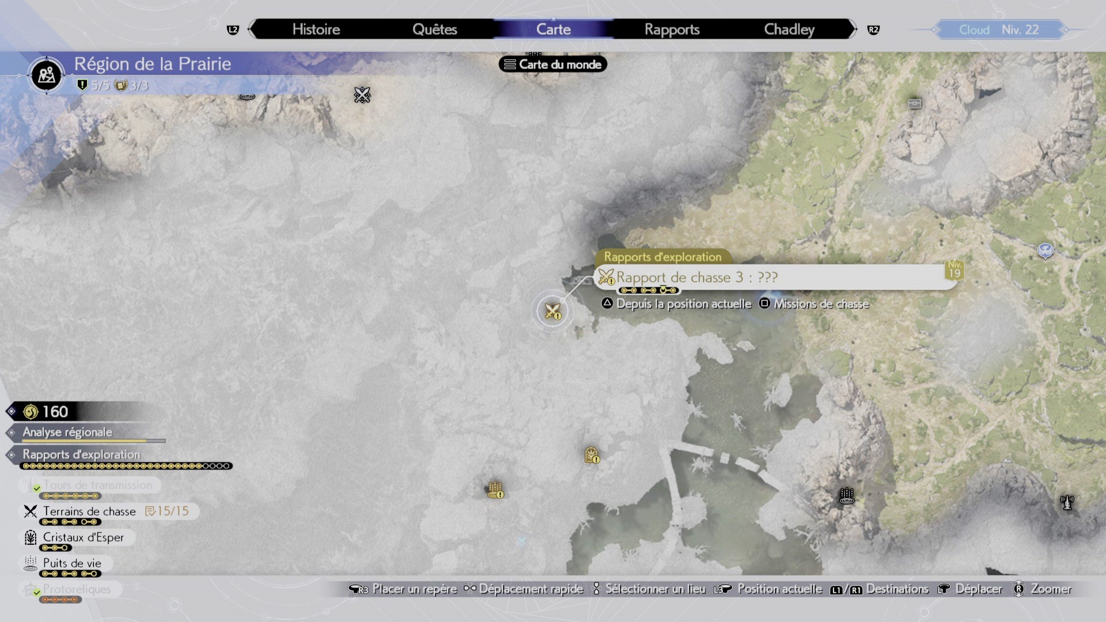Viewport: 1106px width, 622px height.
Task: Switch to the Quêtes tab
Action: tap(434, 29)
